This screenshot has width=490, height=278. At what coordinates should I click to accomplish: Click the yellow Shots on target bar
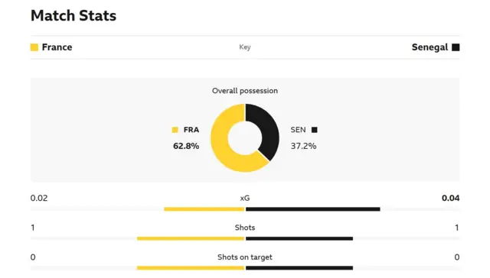[x=191, y=268]
